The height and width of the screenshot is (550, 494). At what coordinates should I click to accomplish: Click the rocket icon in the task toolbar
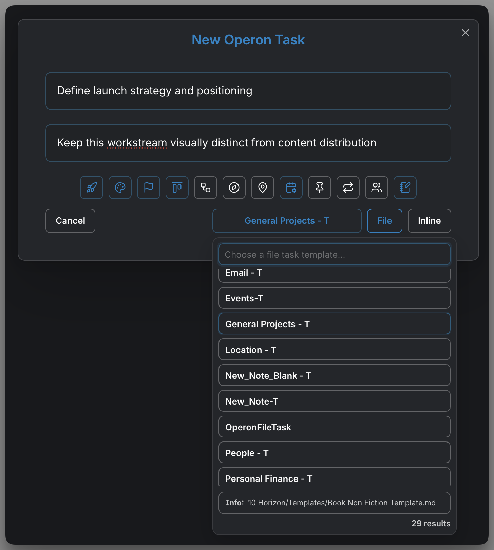coord(92,188)
